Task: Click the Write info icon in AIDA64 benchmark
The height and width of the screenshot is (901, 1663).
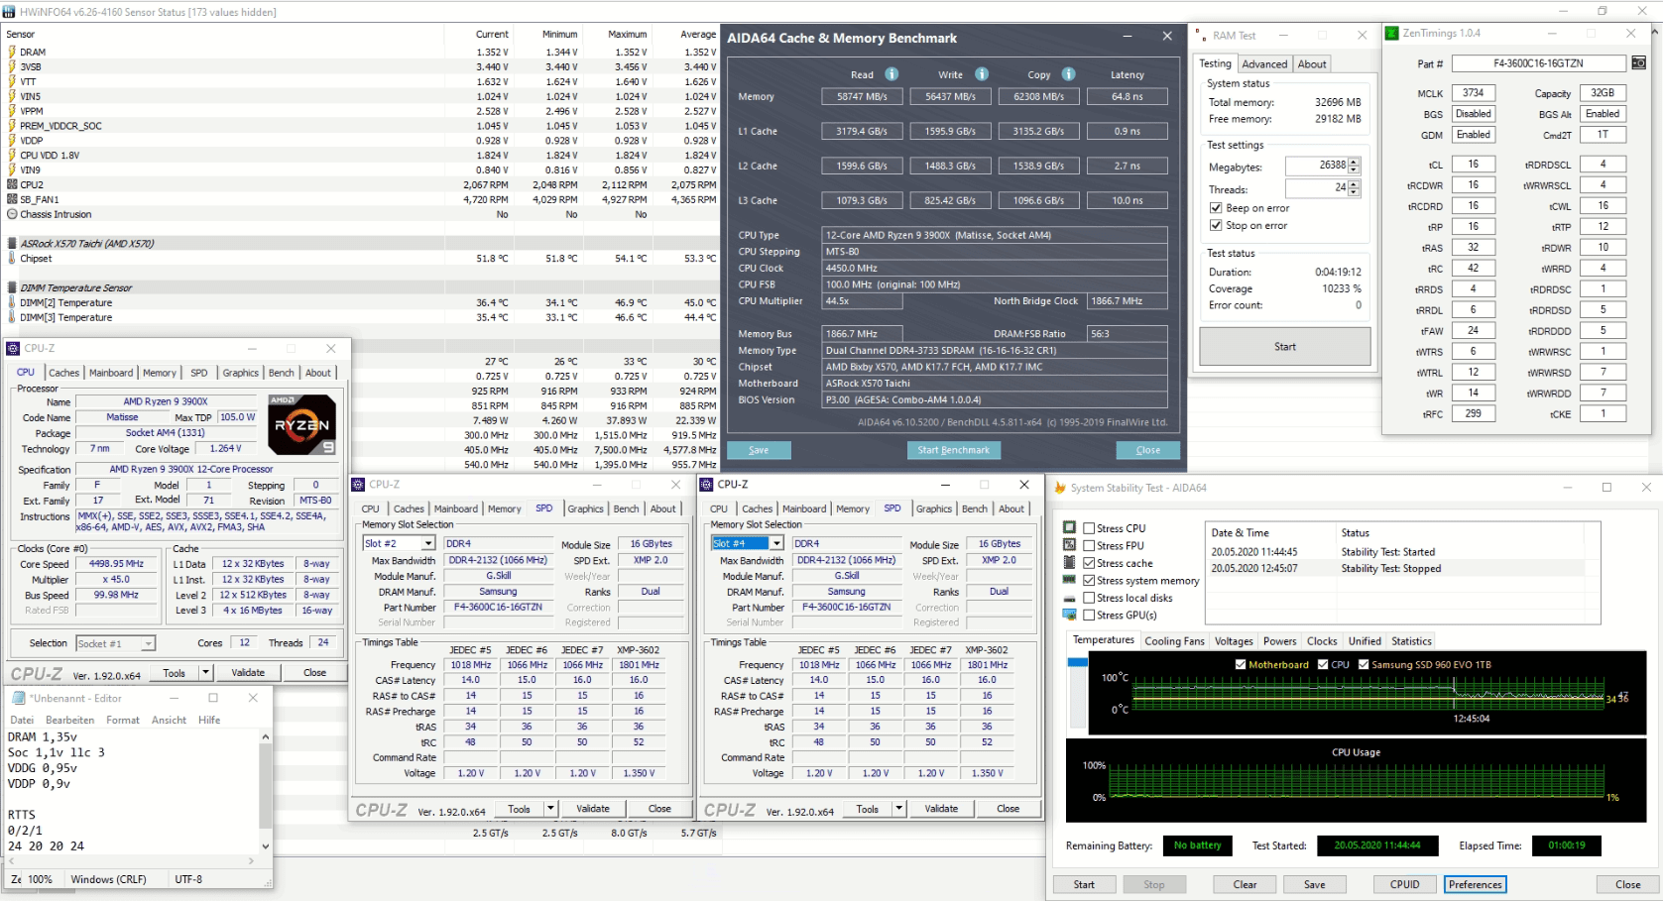Action: click(x=981, y=74)
